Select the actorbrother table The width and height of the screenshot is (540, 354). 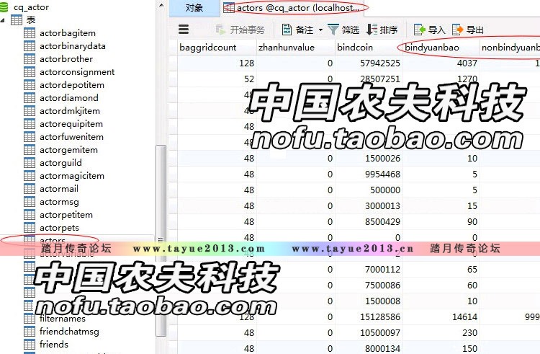[66, 59]
